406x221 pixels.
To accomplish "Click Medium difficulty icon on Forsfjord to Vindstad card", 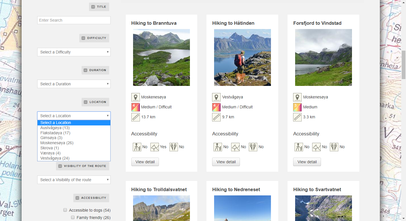I will pos(297,107).
